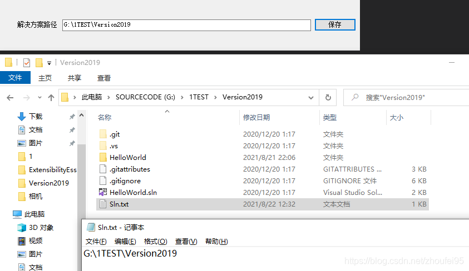Screen dimensions: 469x271
Task: Click 此电脑 in the address breadcrumb
Action: tap(92, 97)
